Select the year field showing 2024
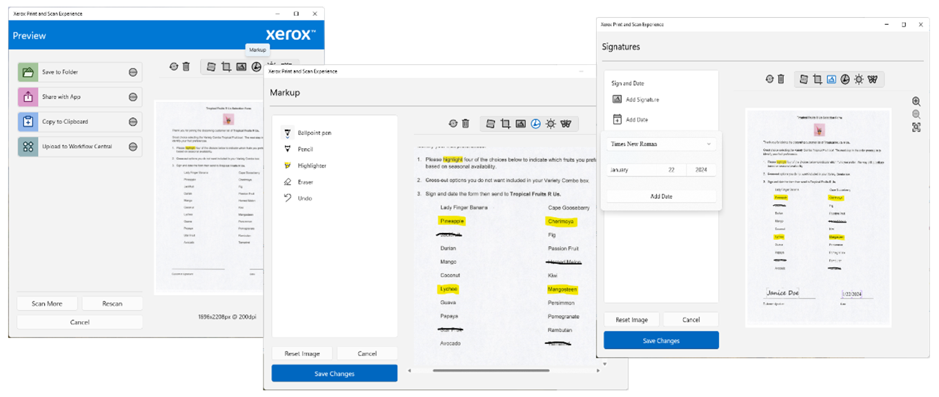The width and height of the screenshot is (939, 397). click(702, 170)
